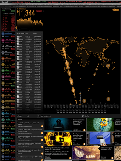Toggle the cad currency flag filter

coord(48,106)
